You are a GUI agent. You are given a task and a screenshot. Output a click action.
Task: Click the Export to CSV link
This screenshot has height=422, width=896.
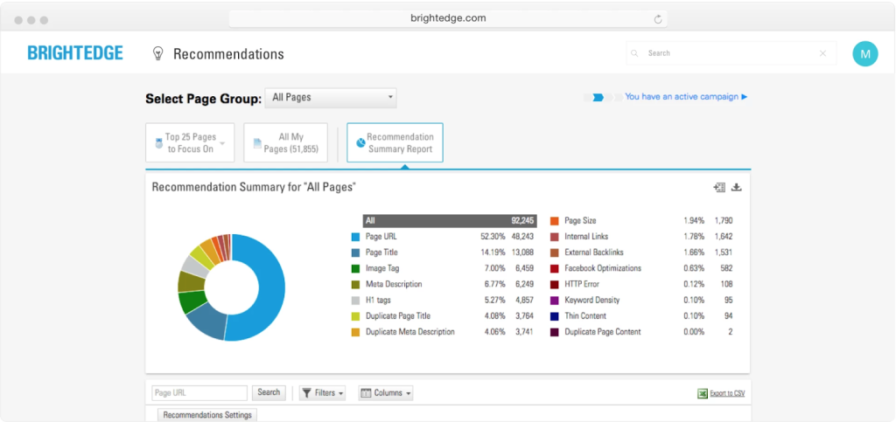coord(727,393)
